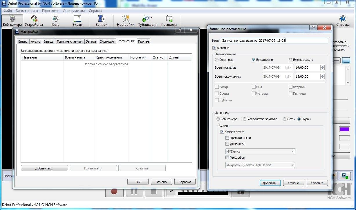Select blue-highlighted text alignment button in main window

tap(346, 60)
